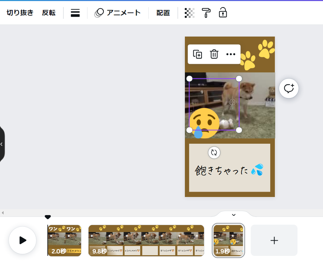Click the timeline playhead marker

click(48, 217)
